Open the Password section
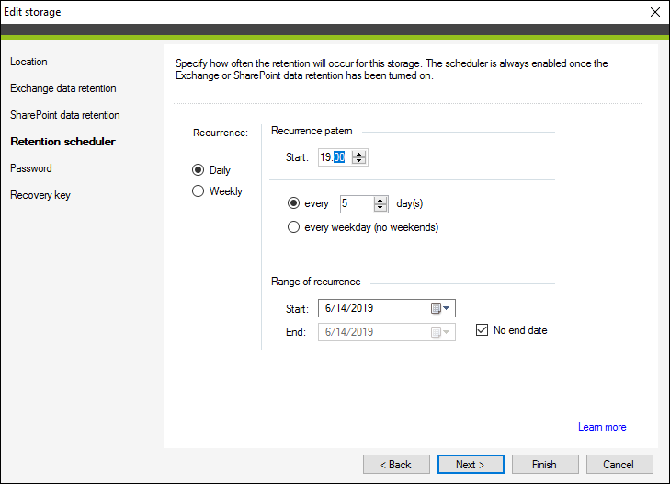The height and width of the screenshot is (484, 670). tap(30, 168)
